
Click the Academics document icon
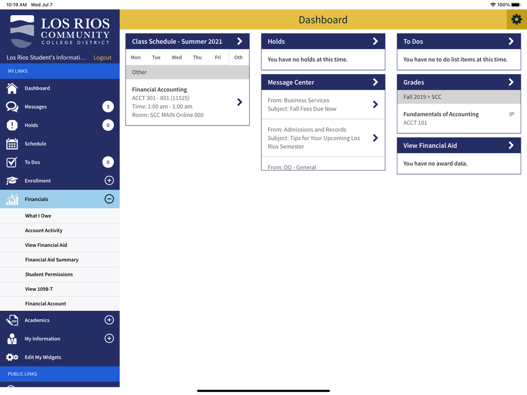click(12, 320)
